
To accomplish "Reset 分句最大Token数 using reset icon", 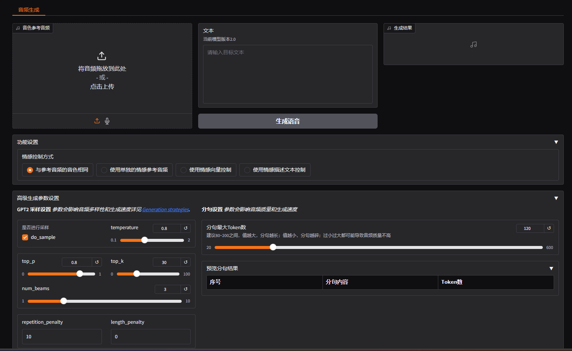I will pyautogui.click(x=549, y=228).
